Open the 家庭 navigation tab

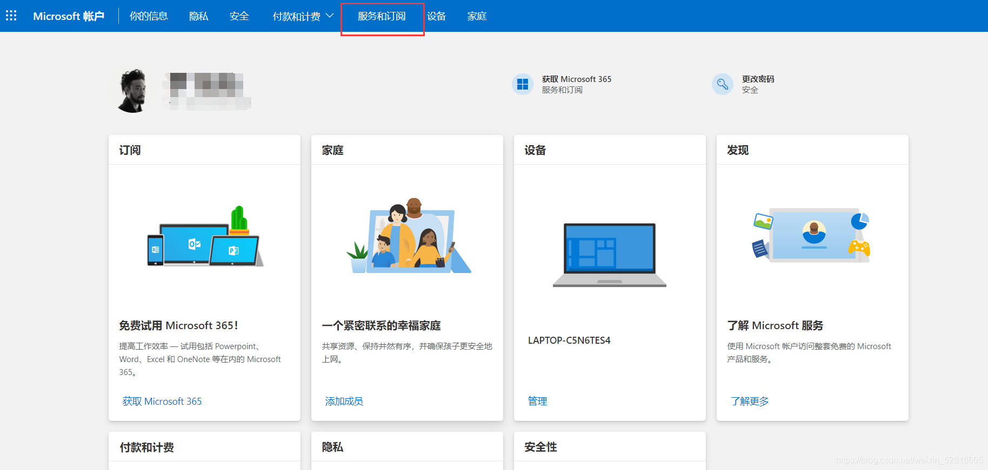(x=477, y=16)
